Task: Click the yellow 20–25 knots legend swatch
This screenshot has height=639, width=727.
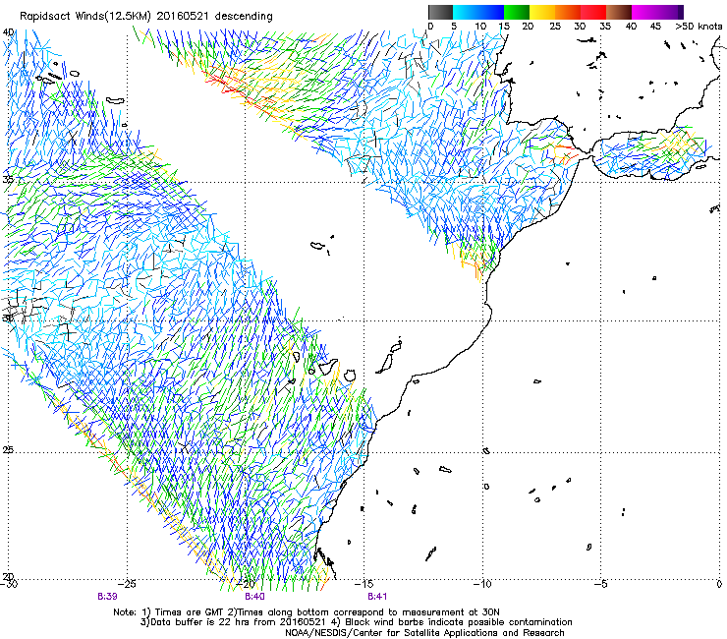Action: click(x=542, y=12)
